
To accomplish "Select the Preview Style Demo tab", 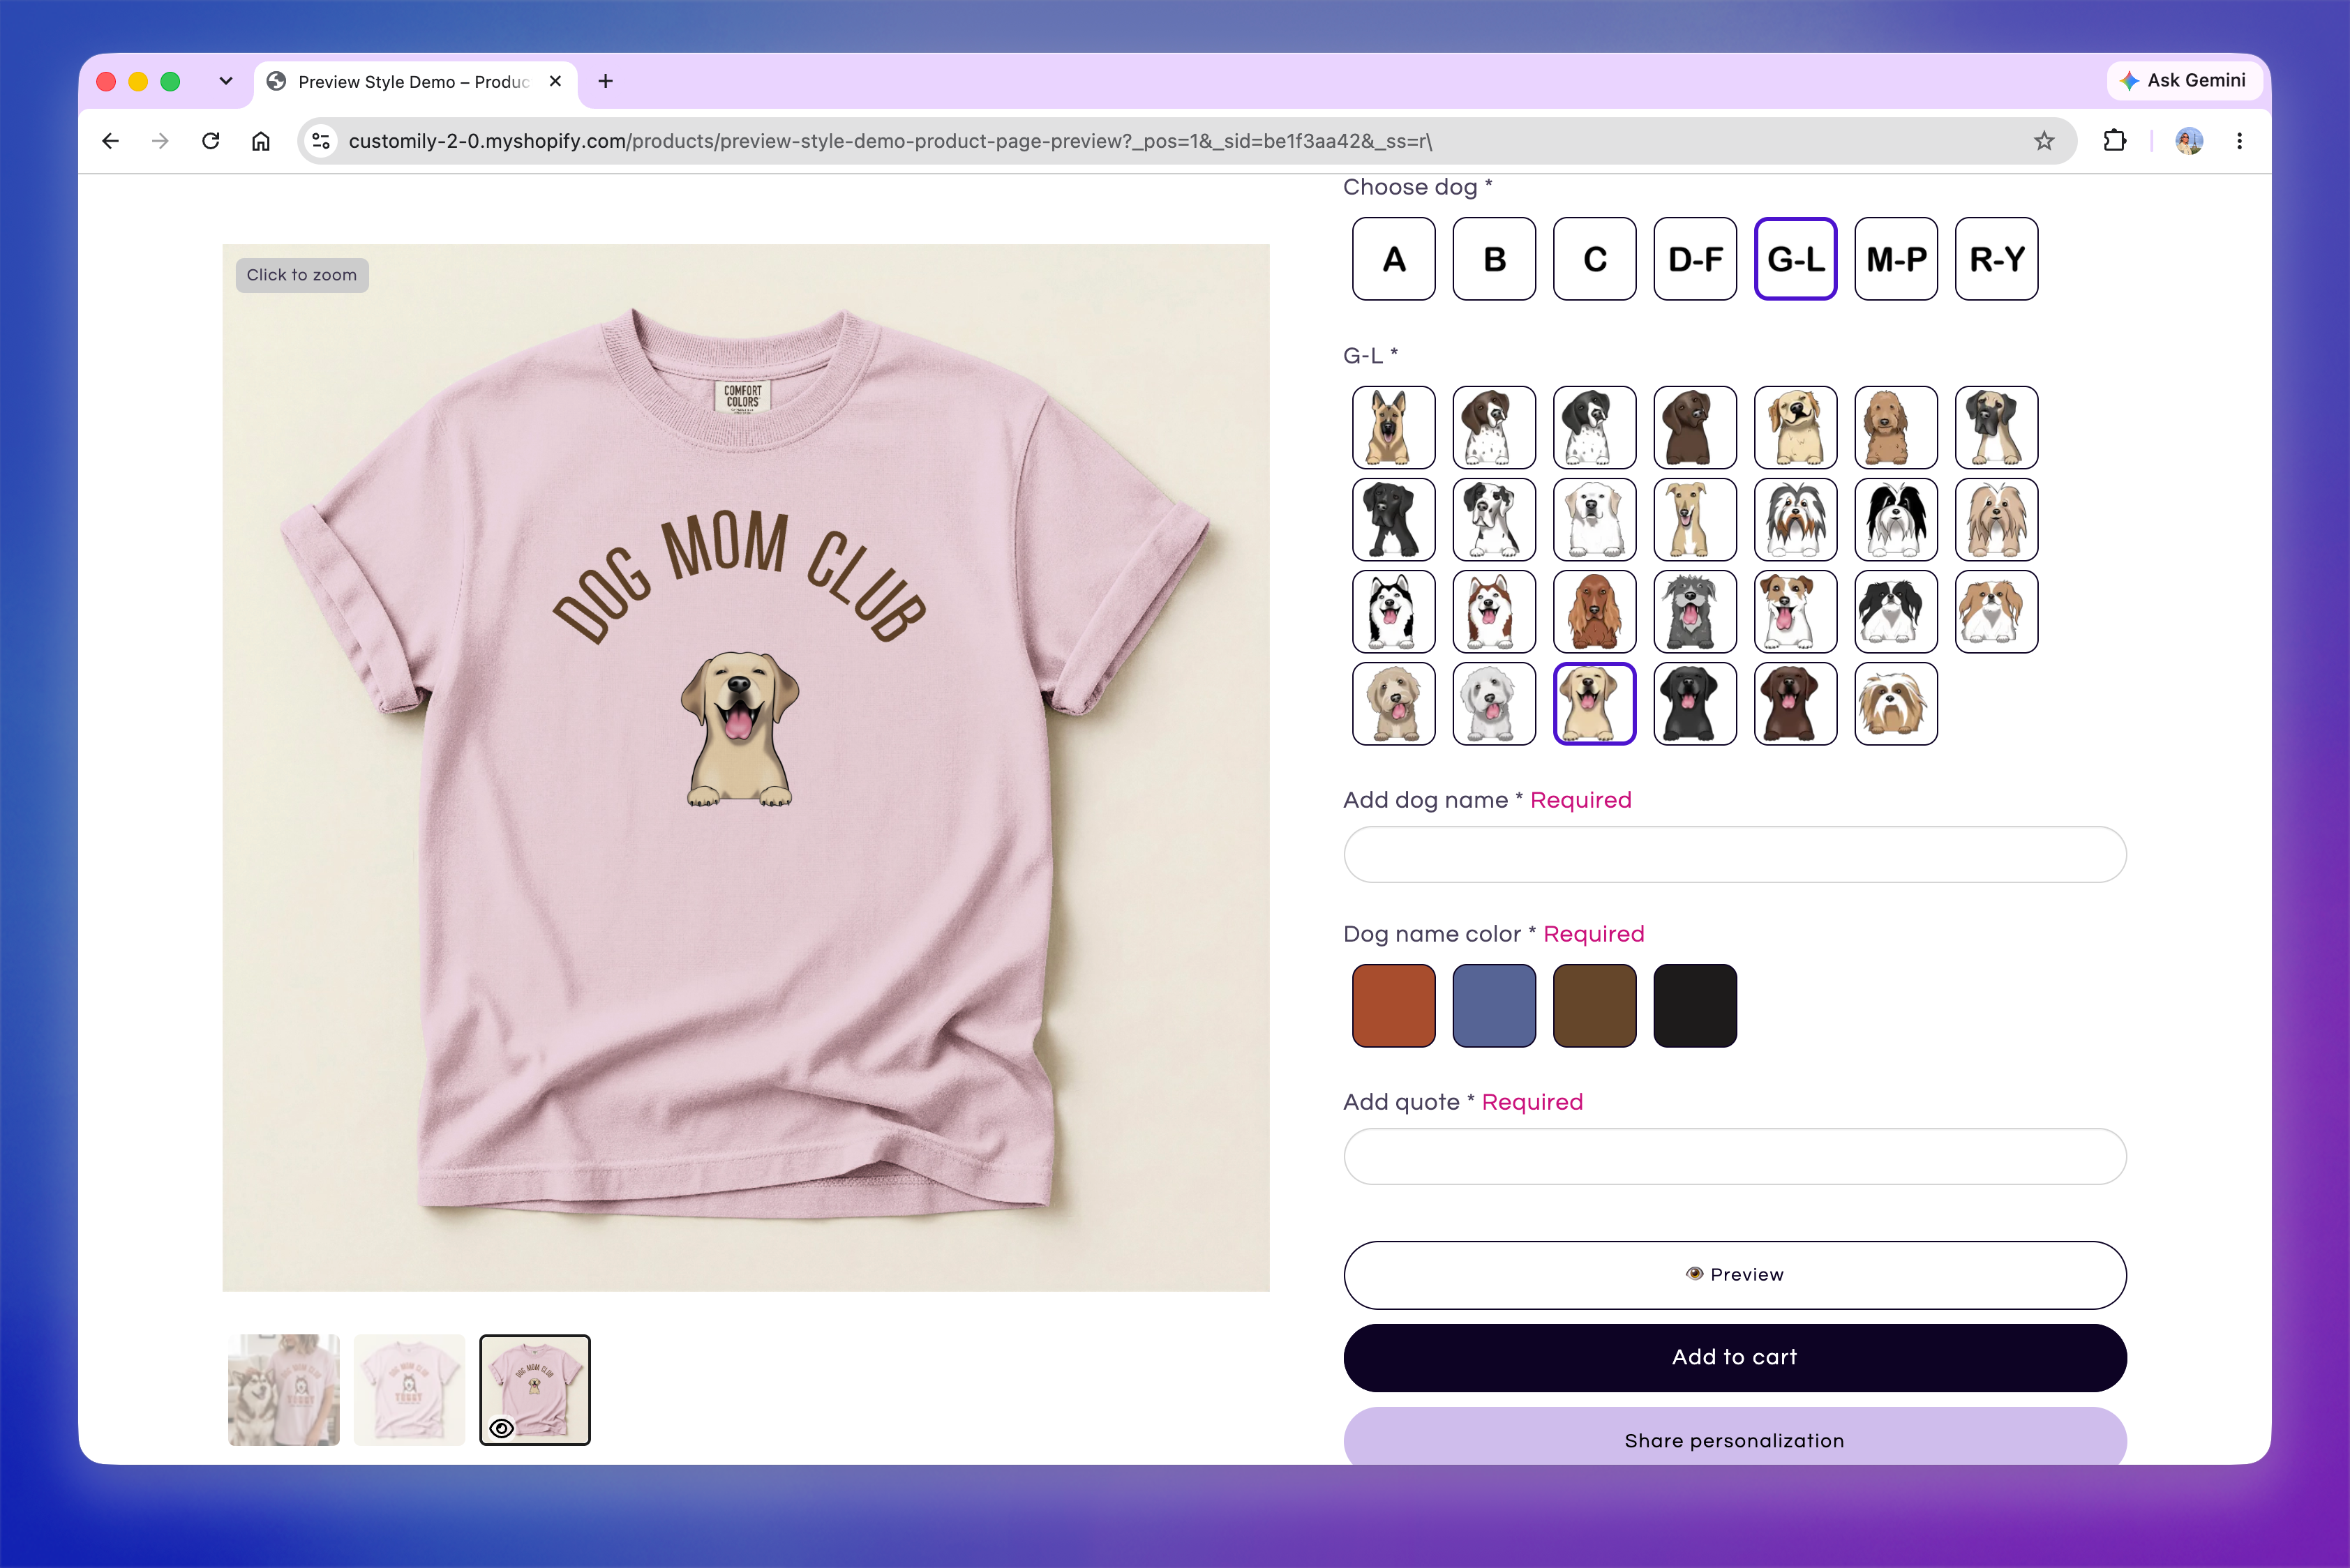I will [414, 81].
